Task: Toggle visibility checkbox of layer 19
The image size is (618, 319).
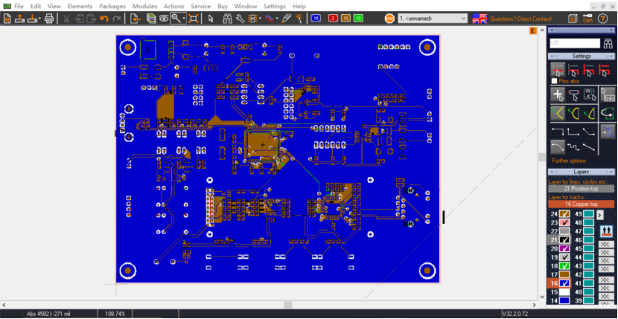Action: click(565, 257)
